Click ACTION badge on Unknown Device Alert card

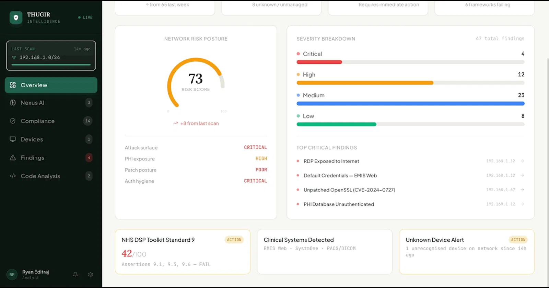518,240
